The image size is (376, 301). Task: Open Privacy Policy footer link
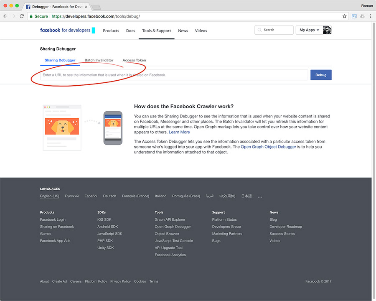tap(120, 281)
